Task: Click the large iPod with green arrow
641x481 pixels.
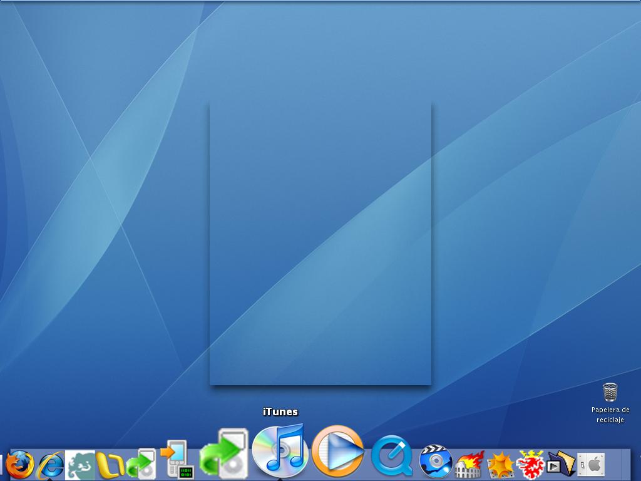Action: 224,453
